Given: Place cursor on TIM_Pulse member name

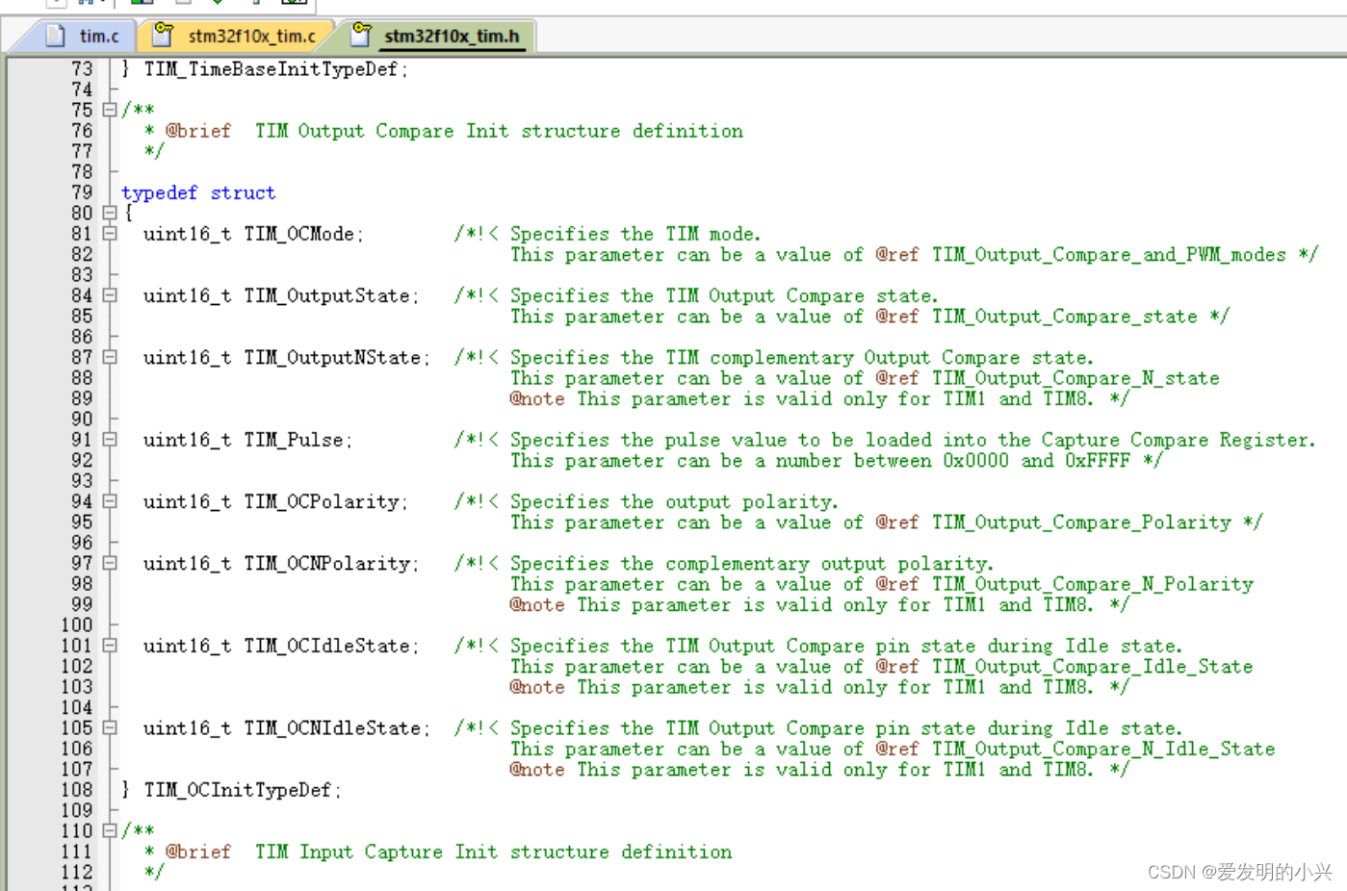Looking at the screenshot, I should 293,440.
